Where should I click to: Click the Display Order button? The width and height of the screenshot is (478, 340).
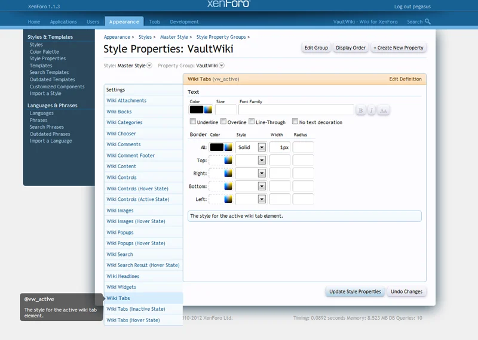pyautogui.click(x=351, y=48)
